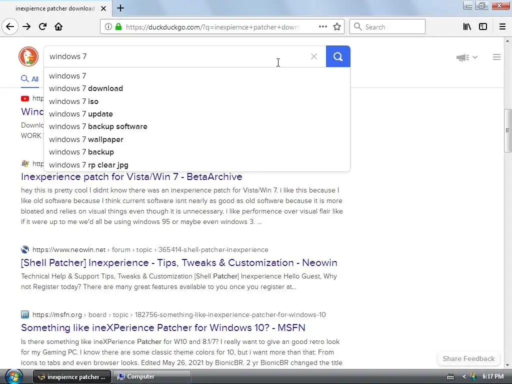
Task: Open page actions three-dot menu
Action: (x=322, y=27)
